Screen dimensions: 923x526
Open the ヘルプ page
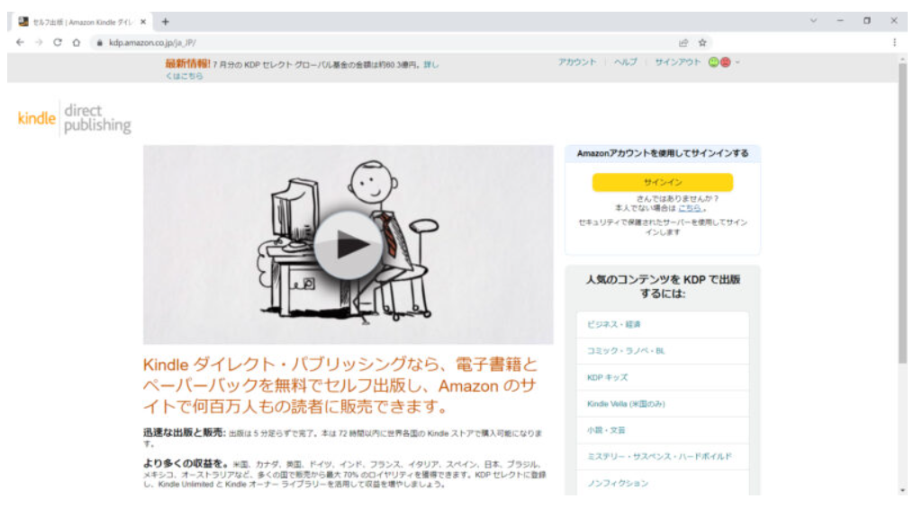[x=625, y=62]
